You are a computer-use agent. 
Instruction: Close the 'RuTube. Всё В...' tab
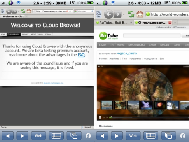(x=131, y=23)
